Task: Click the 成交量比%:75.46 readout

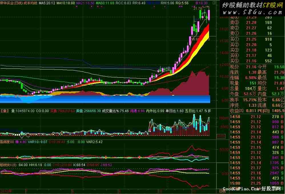Action: coord(115,111)
